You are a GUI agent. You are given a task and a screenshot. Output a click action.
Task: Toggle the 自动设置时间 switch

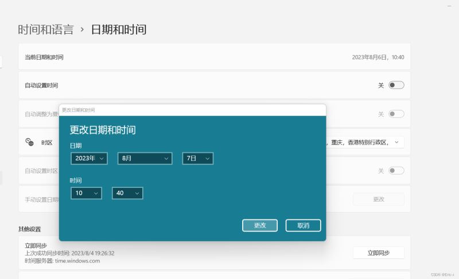click(396, 85)
